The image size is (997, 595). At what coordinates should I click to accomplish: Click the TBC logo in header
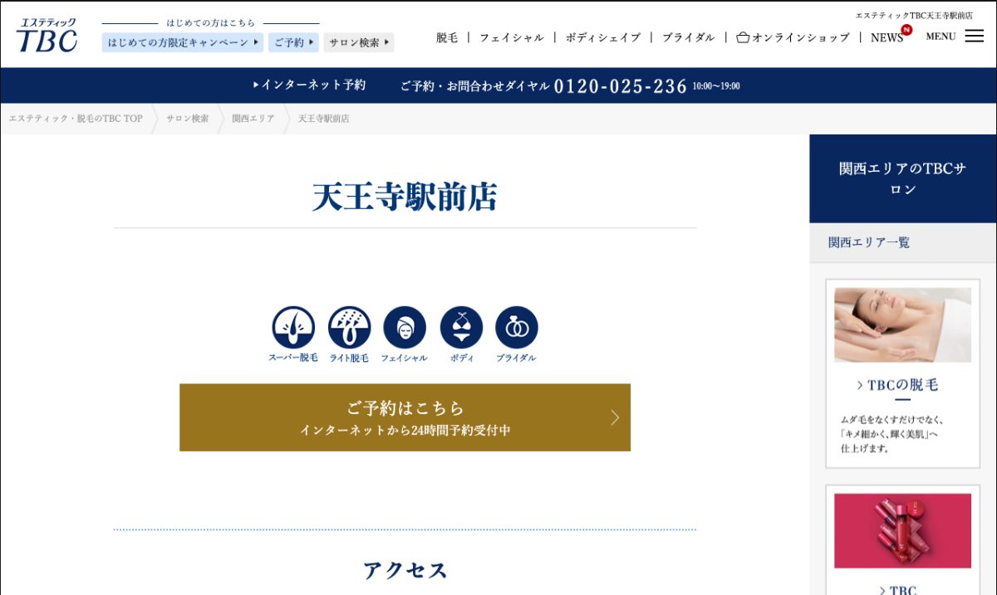[x=47, y=36]
